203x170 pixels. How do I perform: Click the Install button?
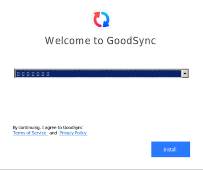(171, 149)
